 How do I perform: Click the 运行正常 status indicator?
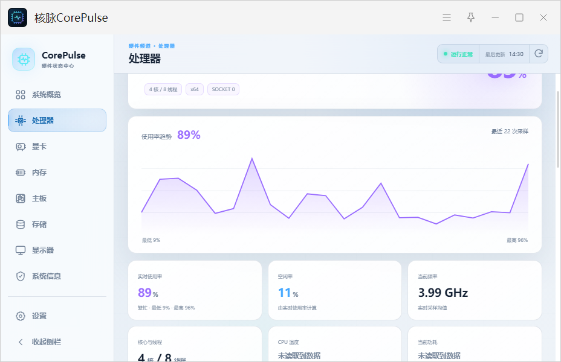pyautogui.click(x=458, y=54)
